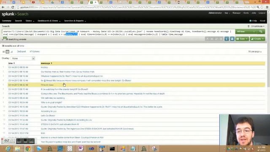Send the job to background button
Screen dimensions: 270x152
coord(208,39)
